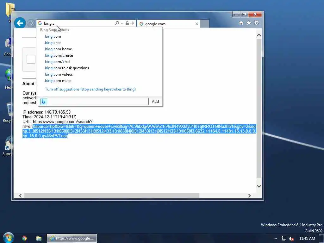Screen dimensions: 324x243
Task: Open File Explorer from taskbar
Action: 39,239
